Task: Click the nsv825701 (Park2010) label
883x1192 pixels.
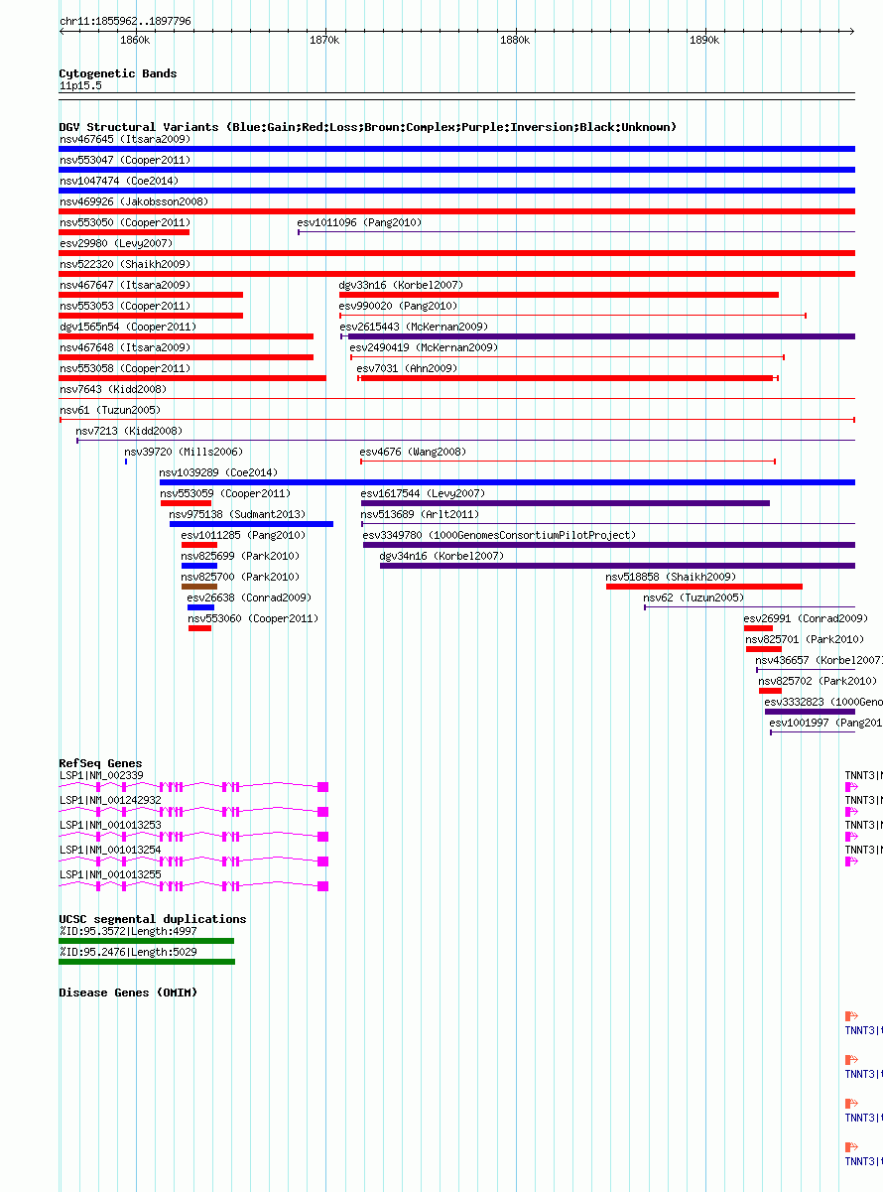Action: (x=805, y=639)
